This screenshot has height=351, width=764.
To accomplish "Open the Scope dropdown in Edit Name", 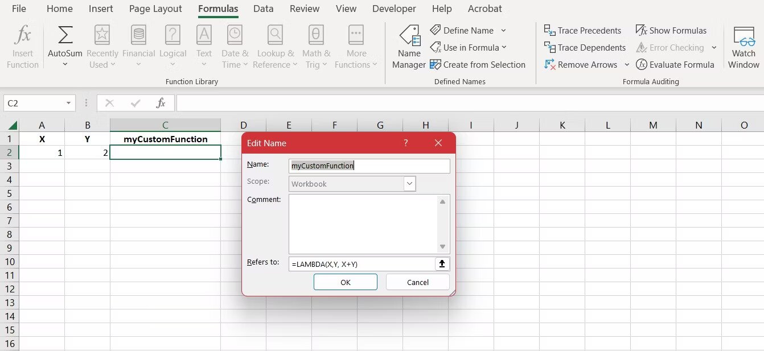I will point(409,183).
